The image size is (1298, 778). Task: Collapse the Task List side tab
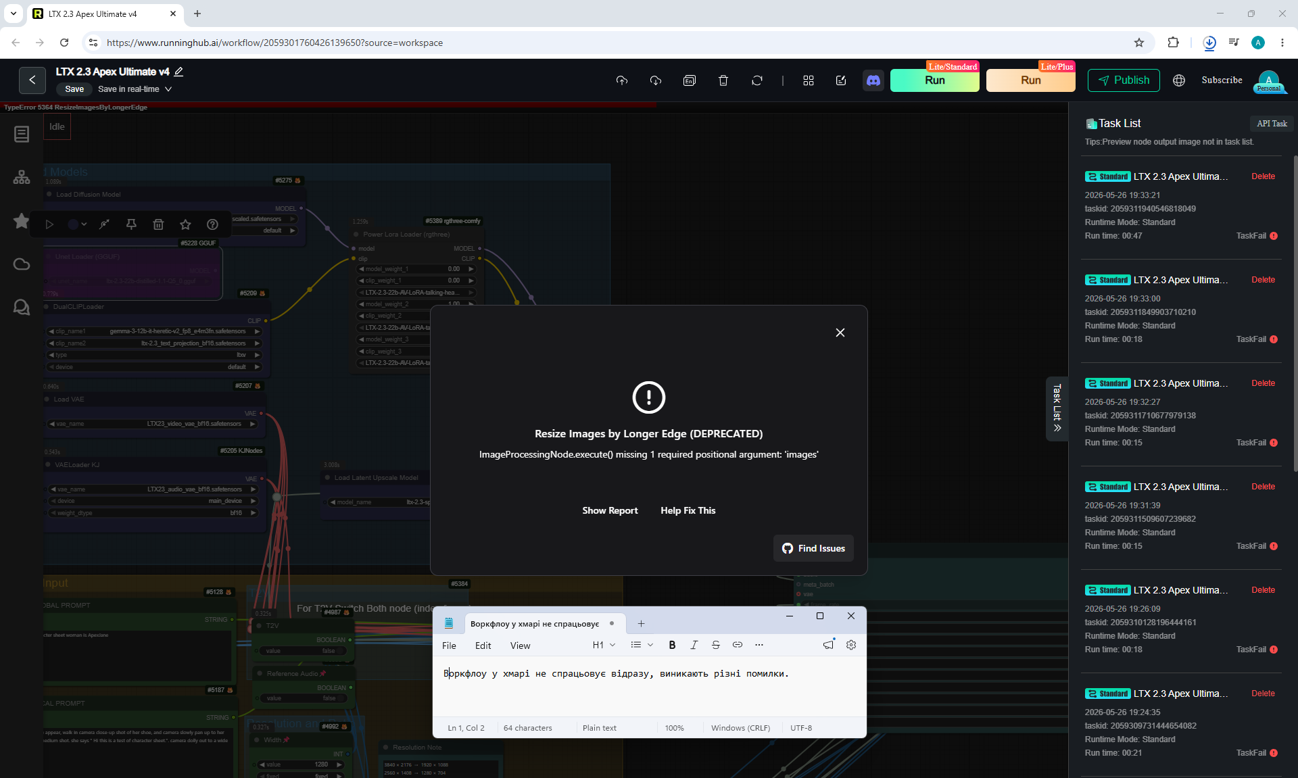[1057, 408]
